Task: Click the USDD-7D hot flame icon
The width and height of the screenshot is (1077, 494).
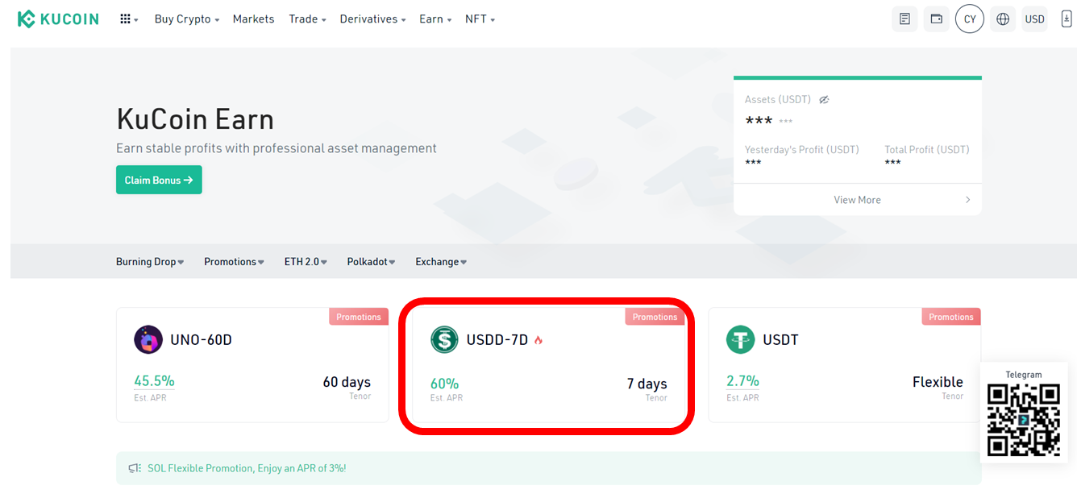Action: click(x=538, y=340)
